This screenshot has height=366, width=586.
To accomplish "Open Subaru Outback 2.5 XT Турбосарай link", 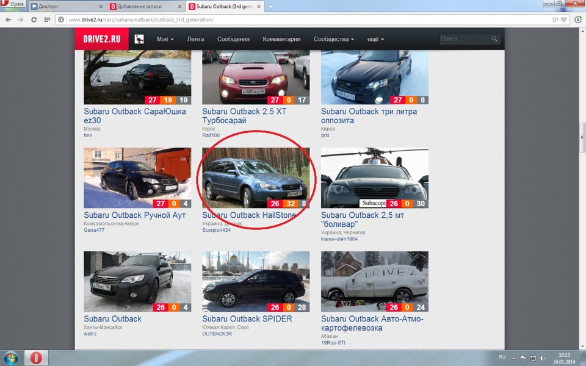I will [244, 116].
